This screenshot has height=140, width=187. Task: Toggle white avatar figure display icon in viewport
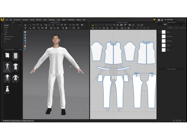click(x=25, y=38)
